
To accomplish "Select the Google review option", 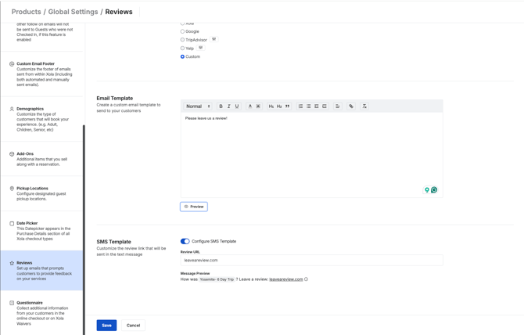I will [x=183, y=31].
